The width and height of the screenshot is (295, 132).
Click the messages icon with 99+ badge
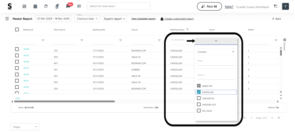coord(68,6)
